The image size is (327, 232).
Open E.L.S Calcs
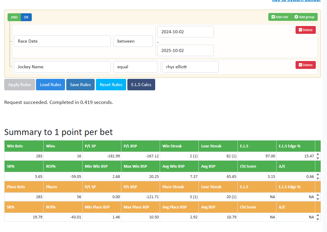click(141, 85)
